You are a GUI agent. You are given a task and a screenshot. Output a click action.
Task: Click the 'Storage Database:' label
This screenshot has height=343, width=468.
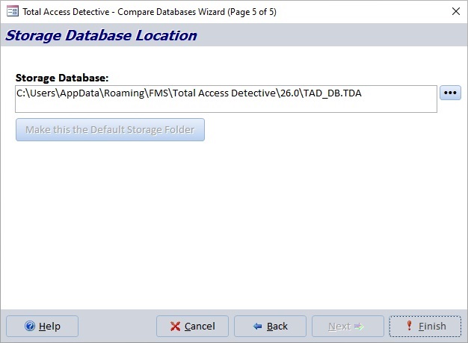[62, 78]
